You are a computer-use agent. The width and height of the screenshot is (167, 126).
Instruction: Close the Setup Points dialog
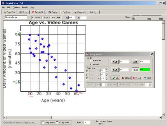click(152, 54)
